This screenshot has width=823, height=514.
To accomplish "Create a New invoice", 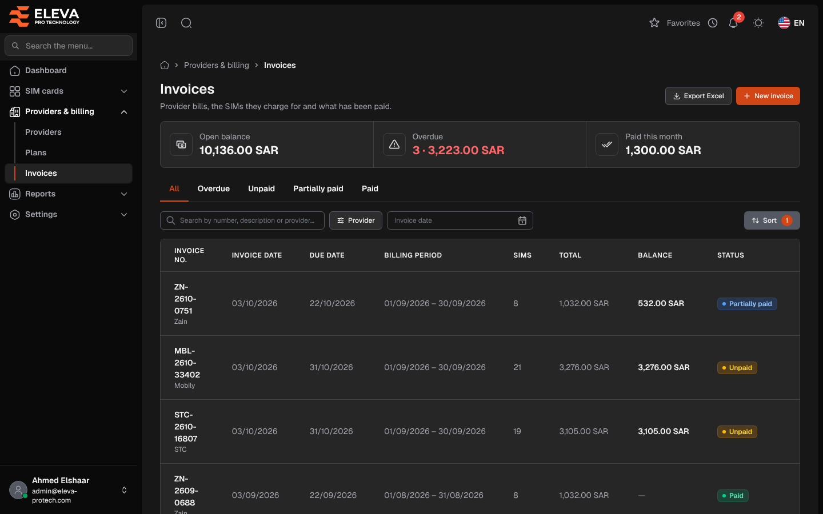I will 768,96.
